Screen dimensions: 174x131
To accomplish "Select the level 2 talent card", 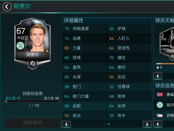I will 167,44.
